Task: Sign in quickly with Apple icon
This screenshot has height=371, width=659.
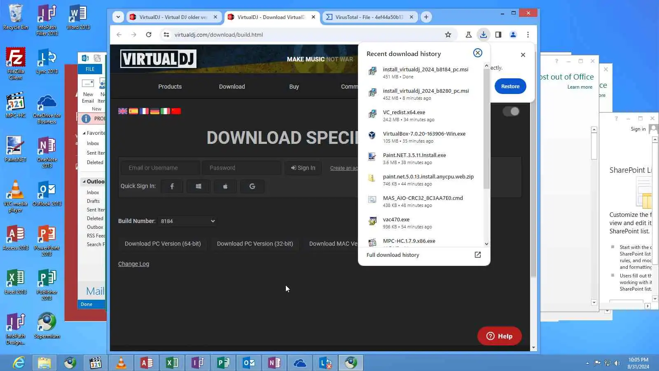Action: pyautogui.click(x=225, y=186)
